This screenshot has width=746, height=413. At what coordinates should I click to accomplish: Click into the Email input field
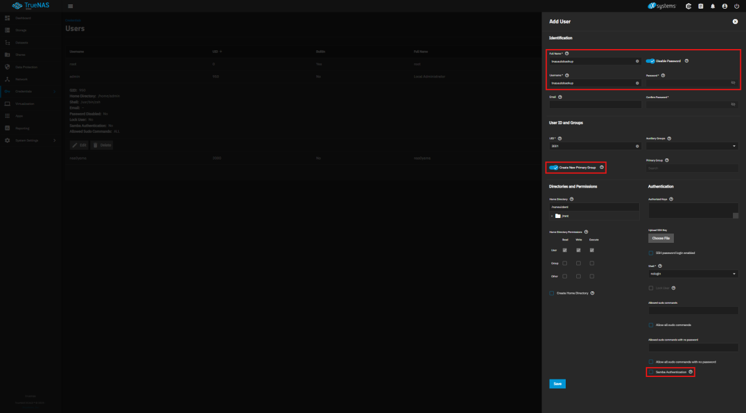596,104
